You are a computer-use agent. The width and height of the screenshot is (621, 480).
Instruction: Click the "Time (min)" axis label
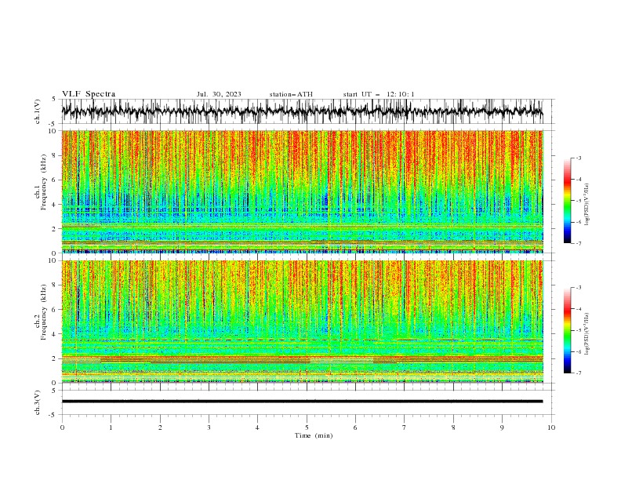coord(314,435)
